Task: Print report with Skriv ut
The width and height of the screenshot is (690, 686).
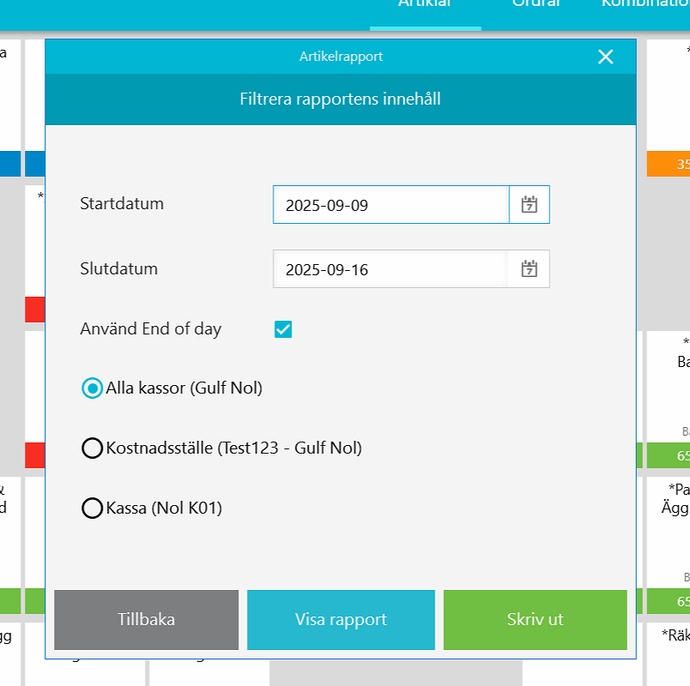Action: 535,619
